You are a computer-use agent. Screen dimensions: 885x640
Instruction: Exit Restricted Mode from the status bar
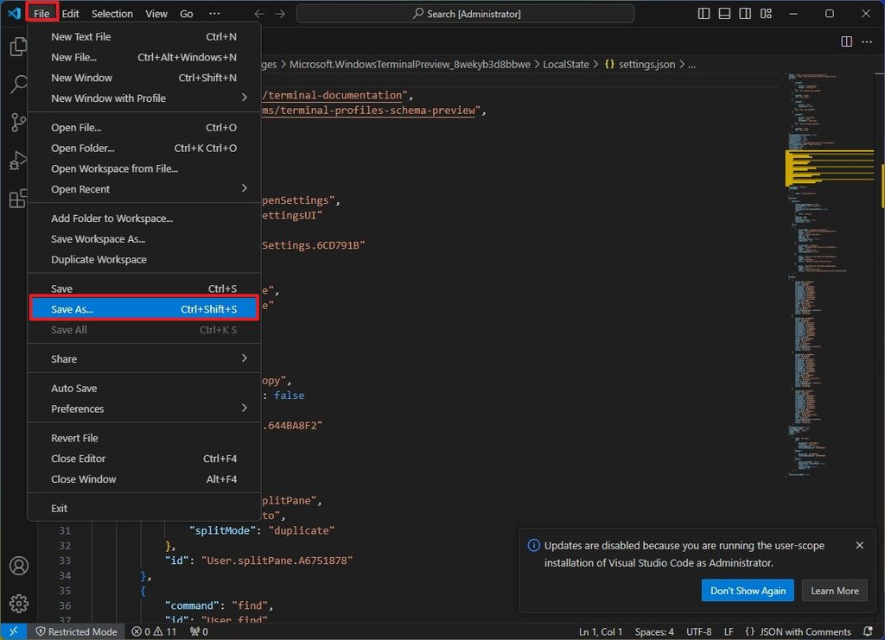(76, 631)
